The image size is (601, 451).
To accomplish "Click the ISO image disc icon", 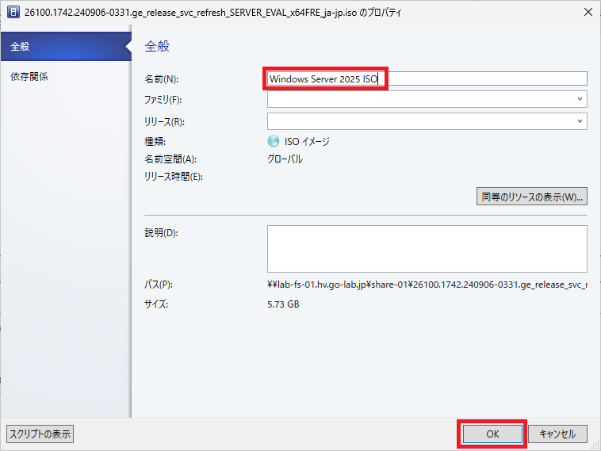I will pos(274,141).
